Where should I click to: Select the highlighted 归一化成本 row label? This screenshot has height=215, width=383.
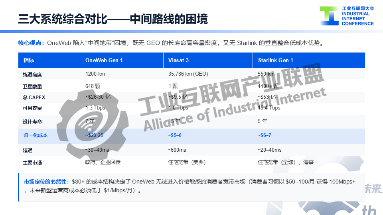(36, 135)
